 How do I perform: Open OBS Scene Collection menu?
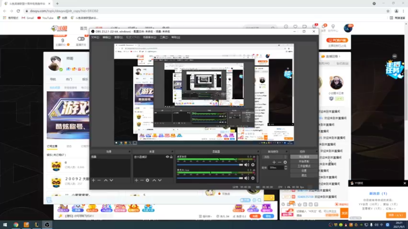149,37
